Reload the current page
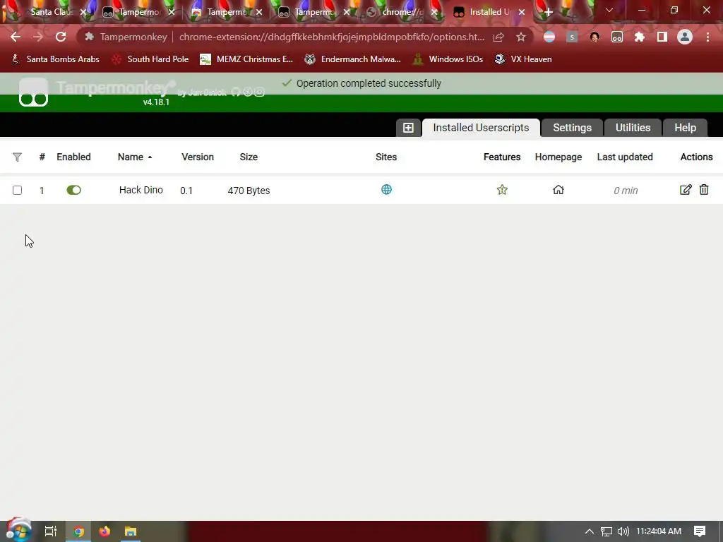Viewport: 723px width, 542px height. pos(61,37)
